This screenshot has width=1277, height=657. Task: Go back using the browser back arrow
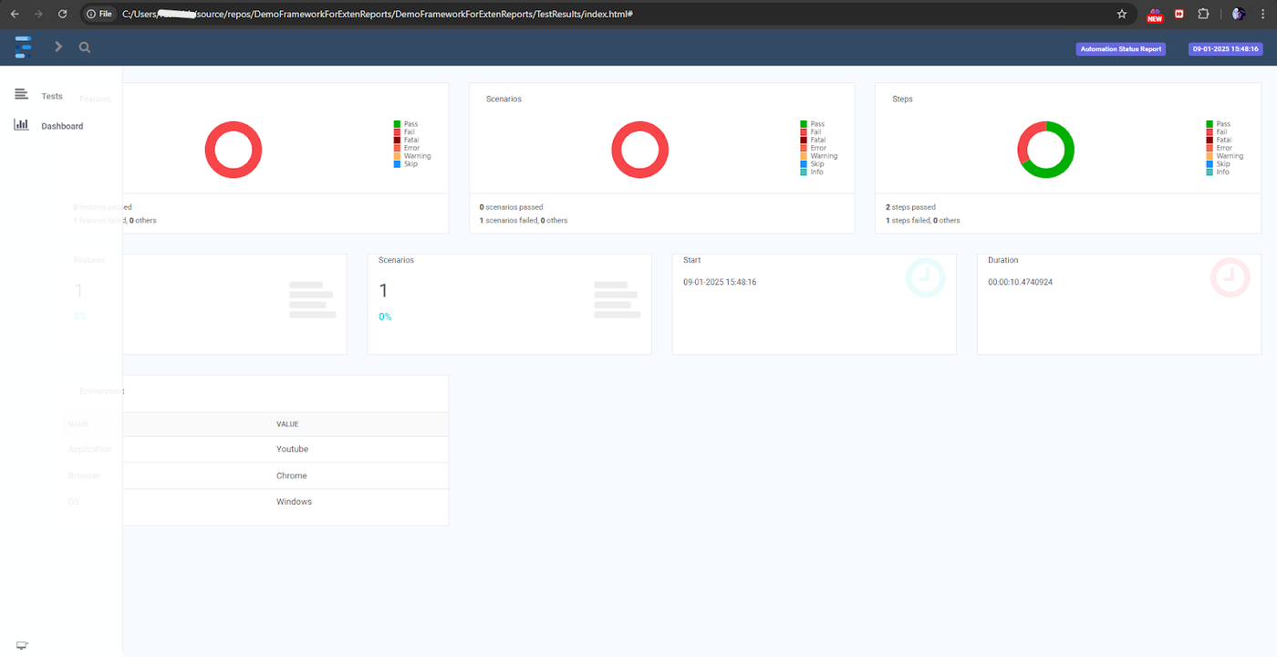point(15,14)
